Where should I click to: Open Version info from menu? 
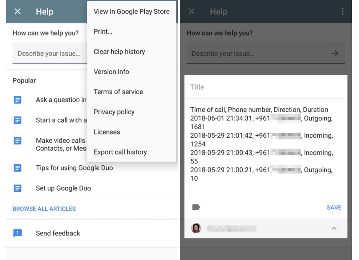tap(111, 72)
